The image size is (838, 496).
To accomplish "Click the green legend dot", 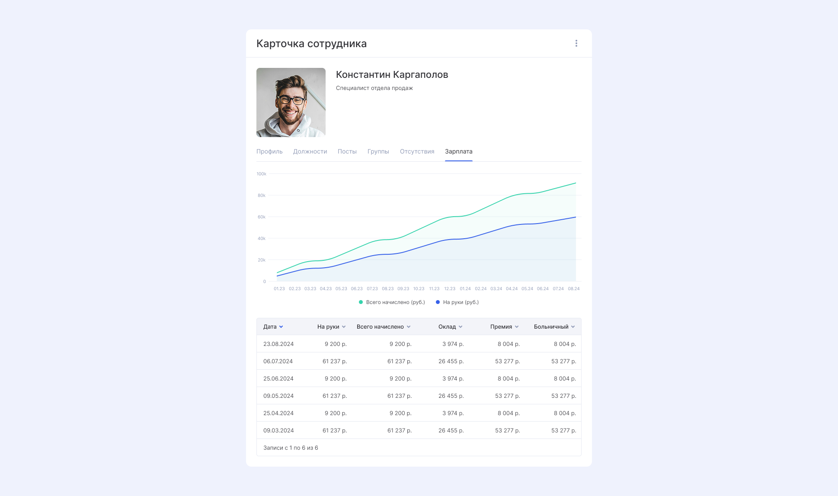I will 361,302.
